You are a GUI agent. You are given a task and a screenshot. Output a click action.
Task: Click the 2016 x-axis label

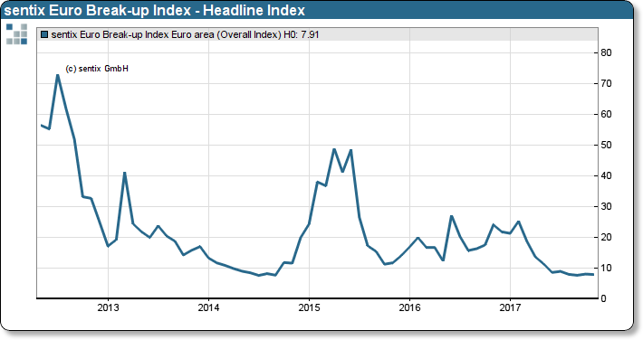[x=409, y=307]
